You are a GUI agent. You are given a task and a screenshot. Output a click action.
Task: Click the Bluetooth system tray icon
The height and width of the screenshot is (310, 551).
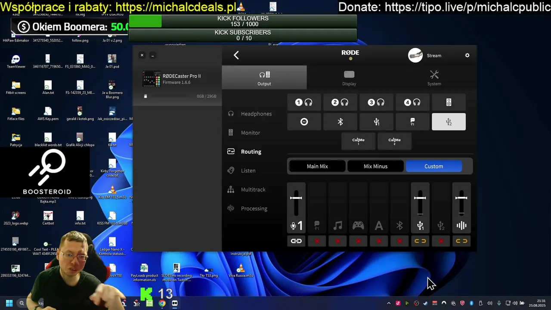(471, 303)
